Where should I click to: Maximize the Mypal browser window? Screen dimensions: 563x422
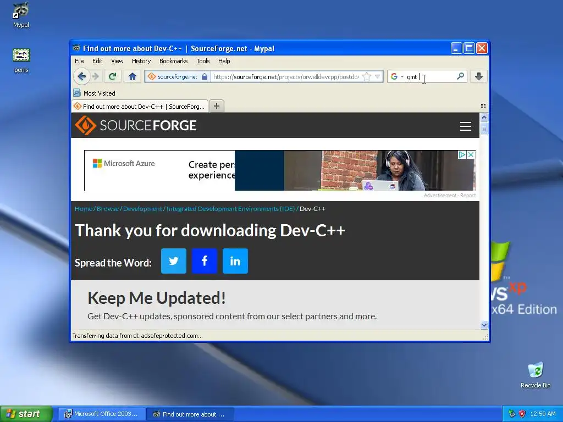[x=469, y=48]
